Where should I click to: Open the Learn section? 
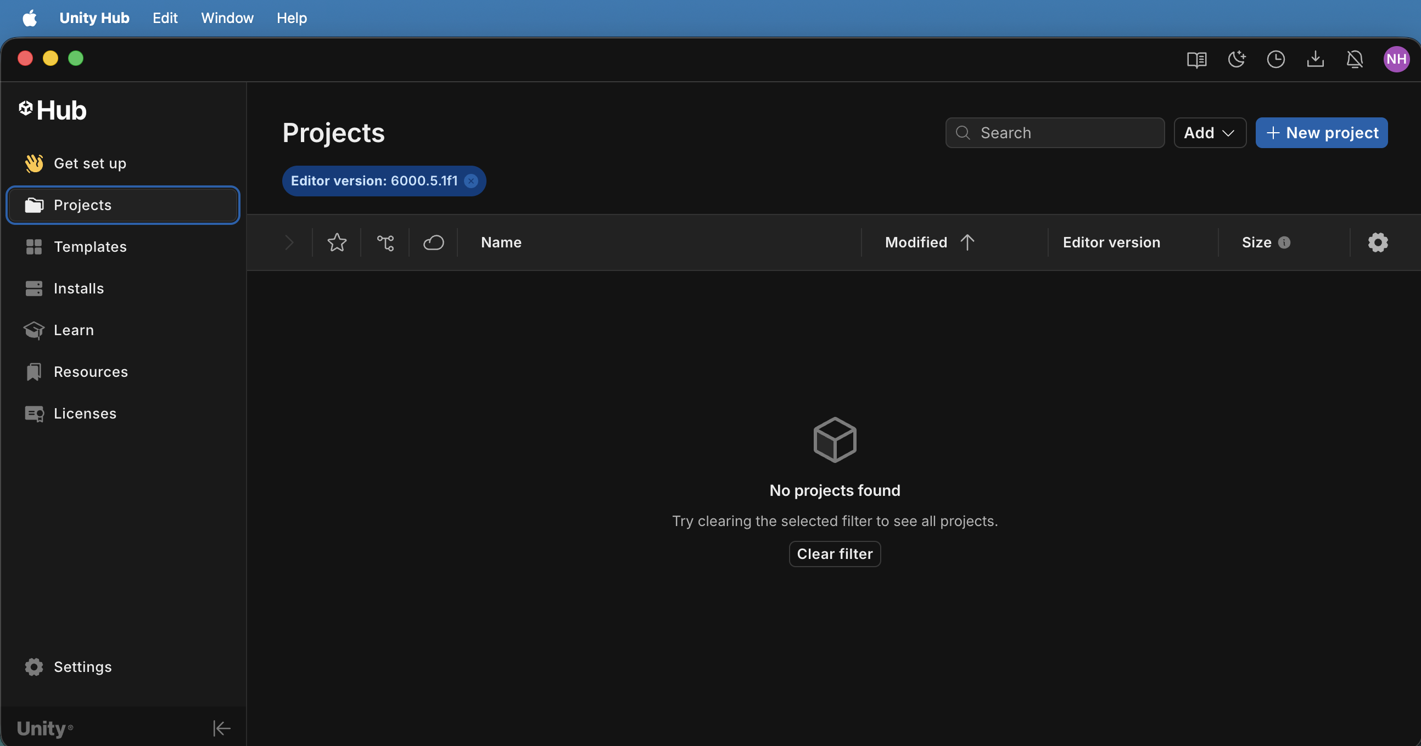(123, 330)
